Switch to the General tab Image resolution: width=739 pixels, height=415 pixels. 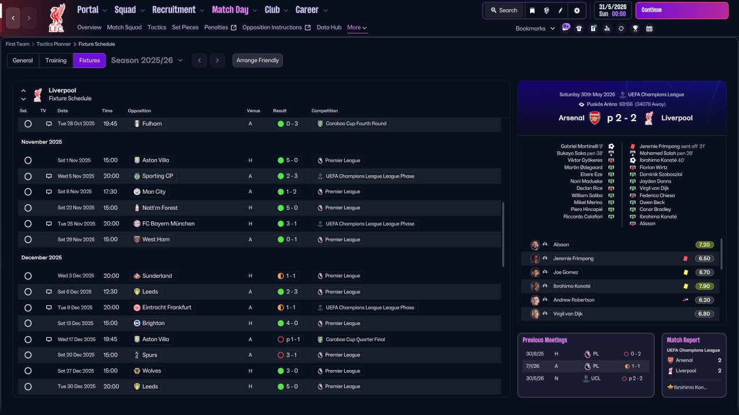coord(23,61)
